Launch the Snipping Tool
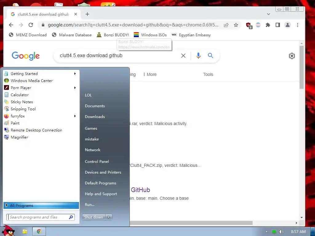 click(x=41, y=109)
